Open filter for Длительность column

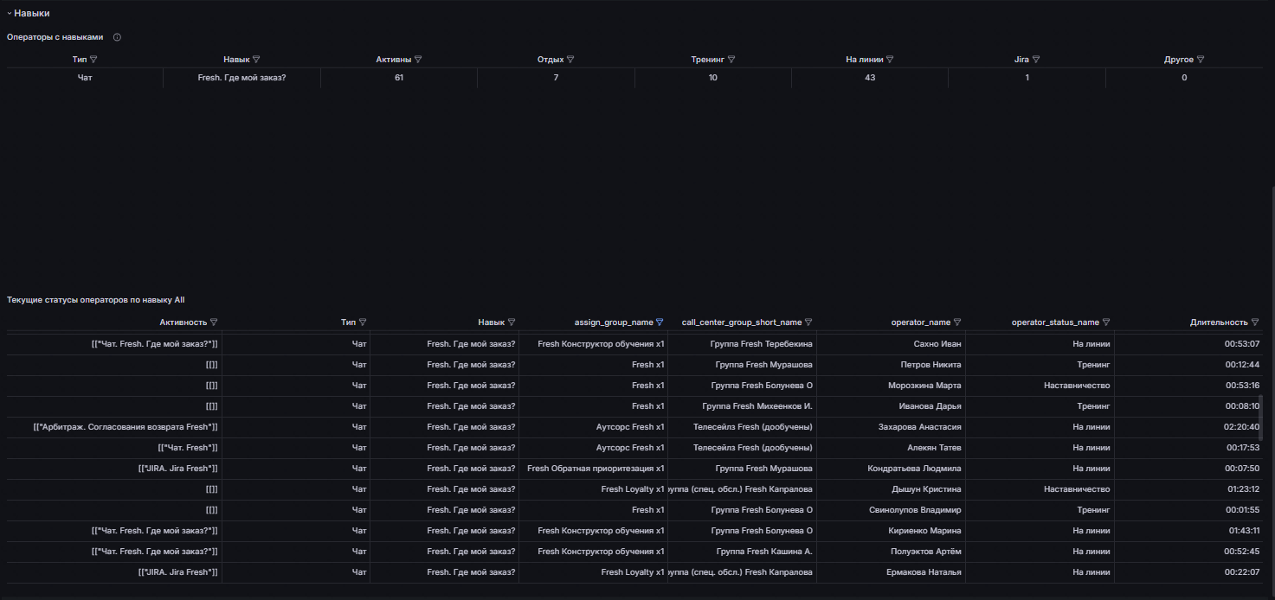click(1255, 322)
